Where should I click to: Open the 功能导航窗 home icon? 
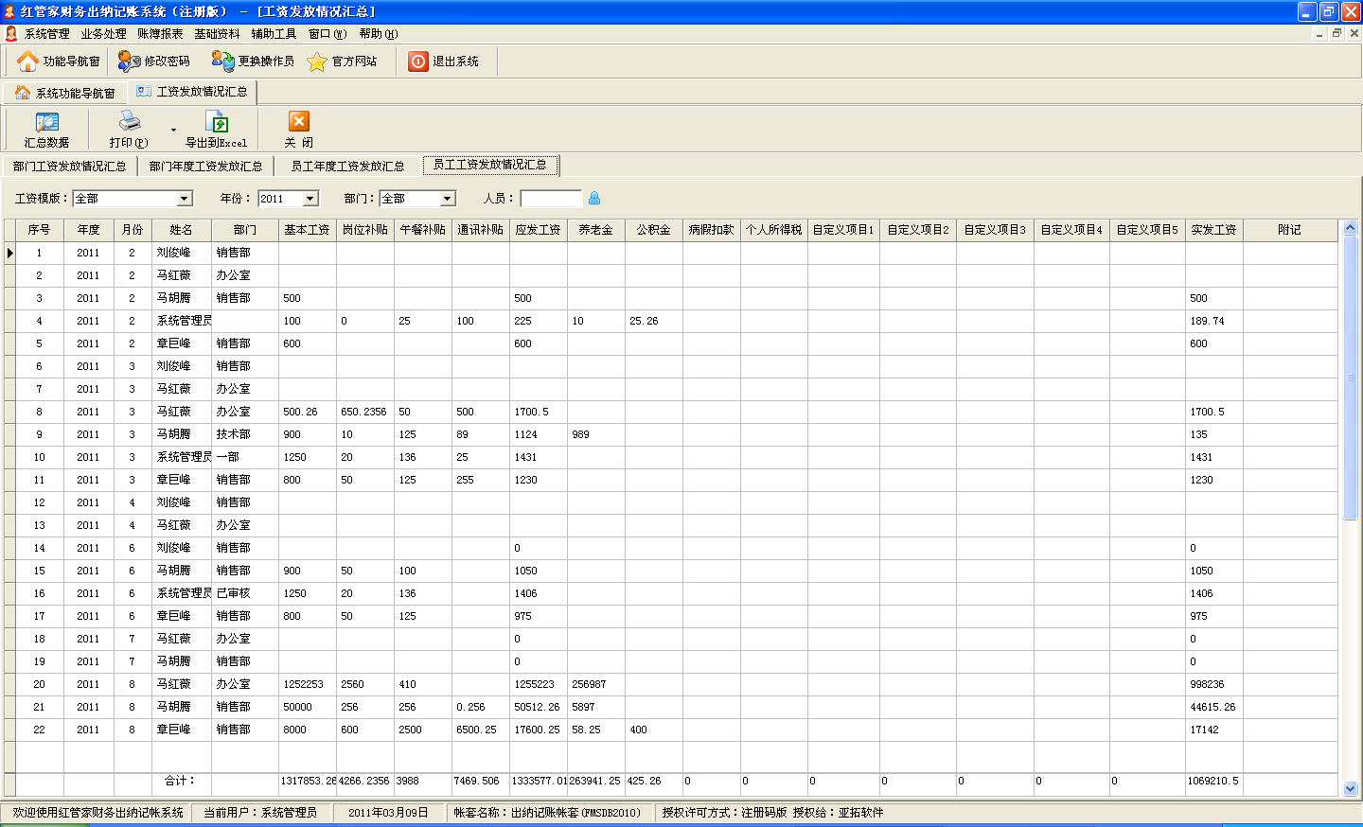click(28, 62)
